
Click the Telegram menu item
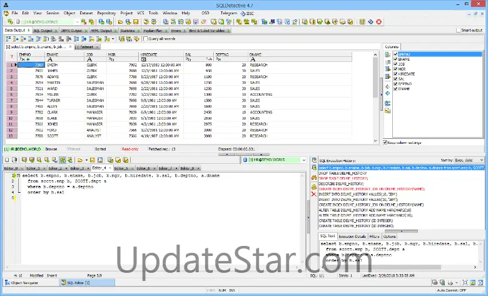(x=229, y=13)
